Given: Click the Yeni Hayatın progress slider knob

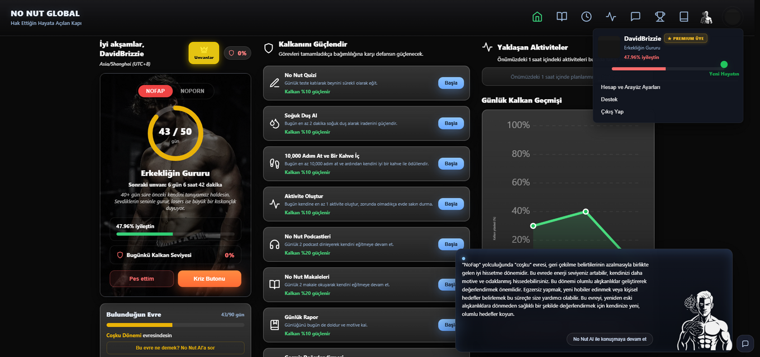Looking at the screenshot, I should coord(724,65).
